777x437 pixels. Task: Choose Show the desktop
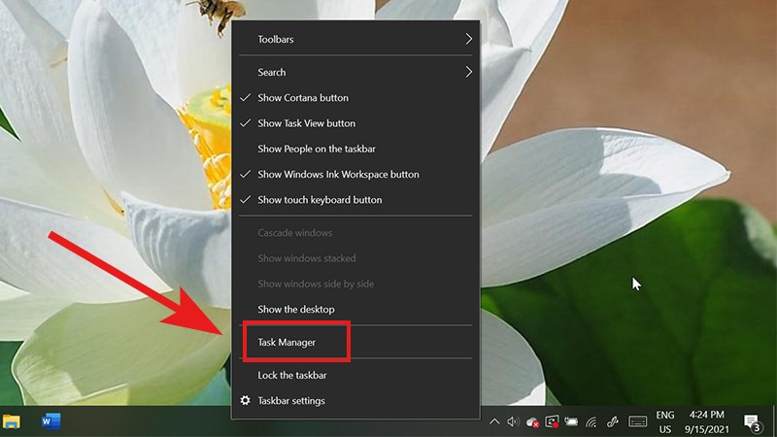click(x=355, y=310)
